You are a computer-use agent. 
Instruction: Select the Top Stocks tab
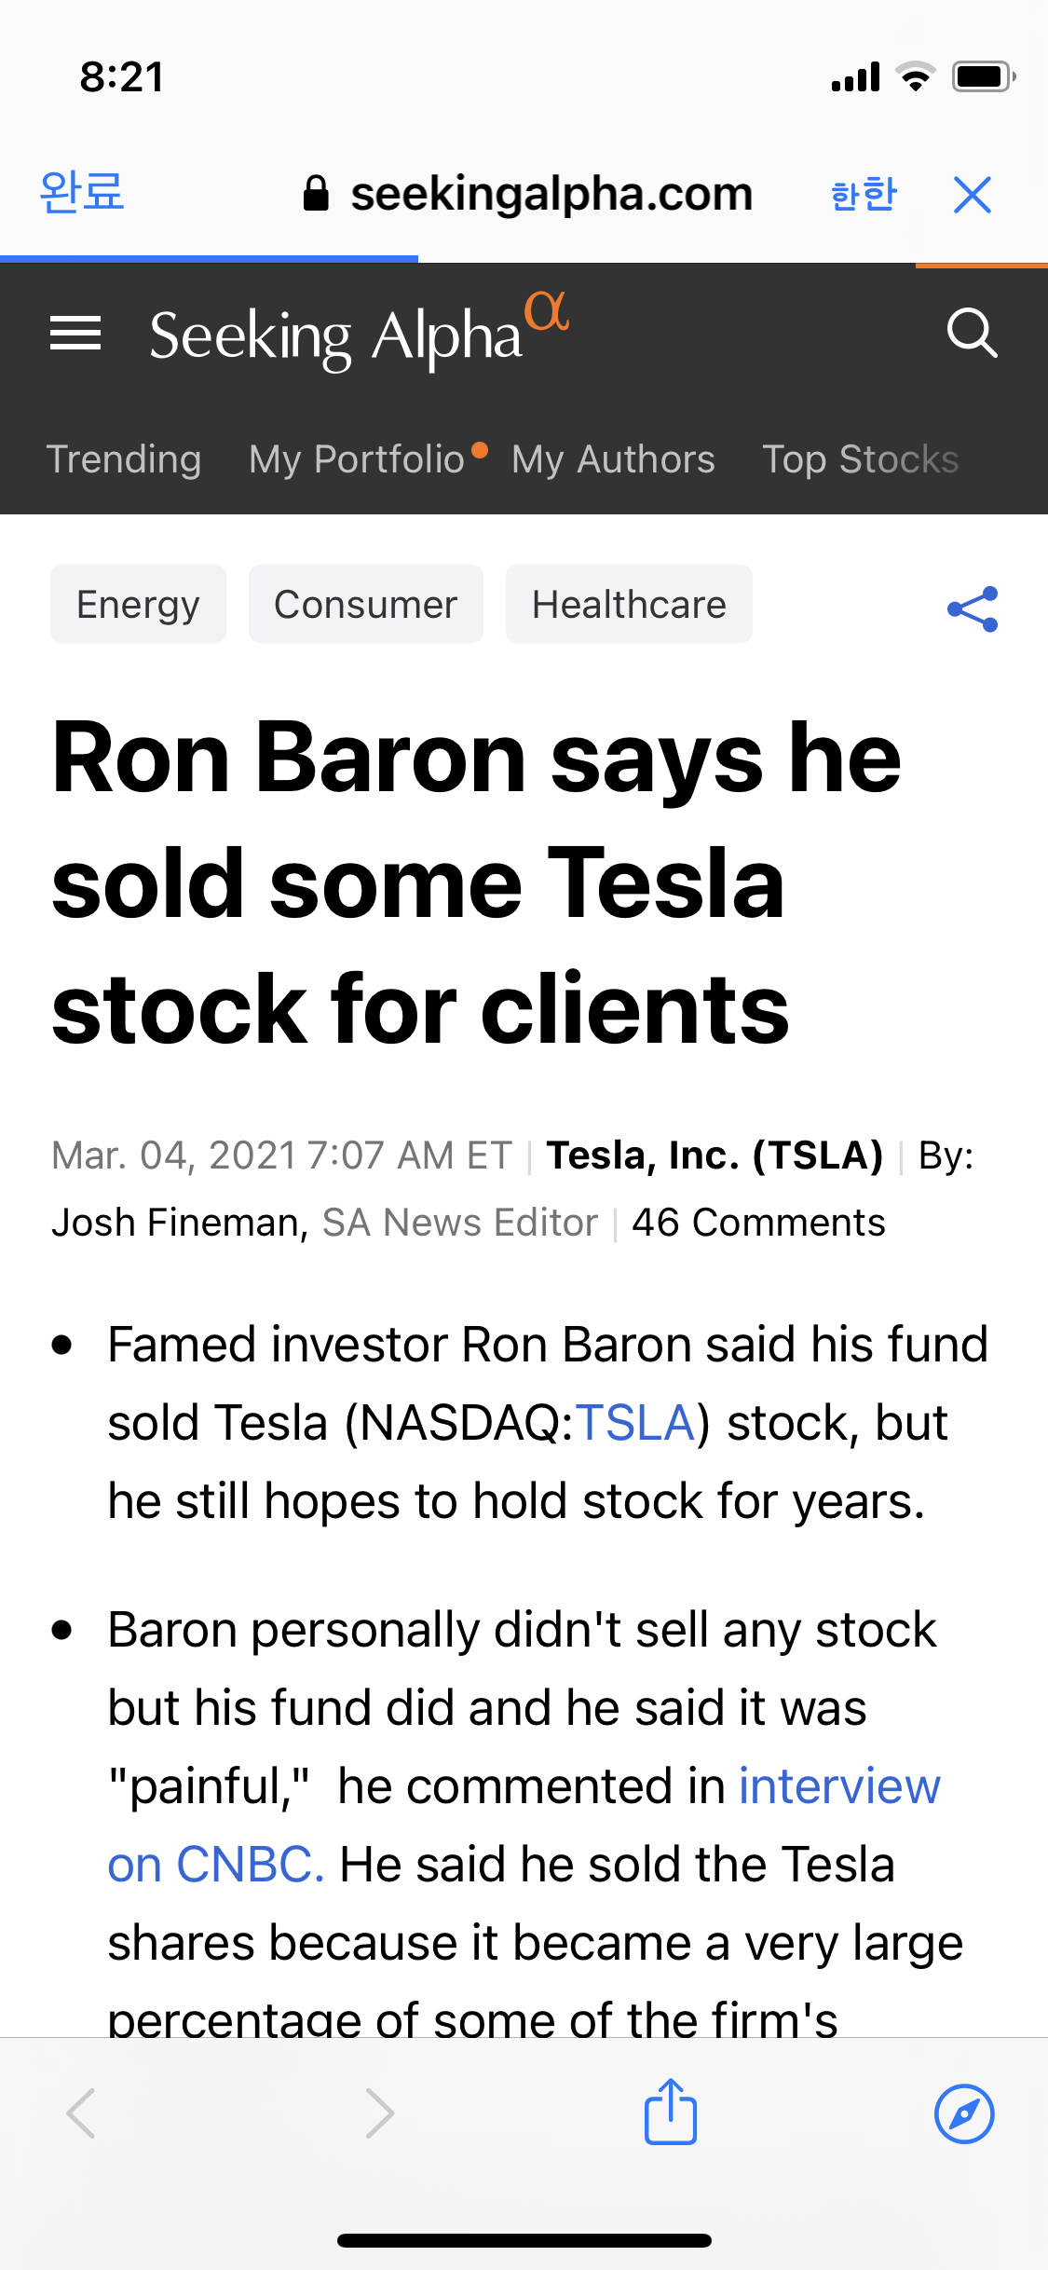point(860,459)
